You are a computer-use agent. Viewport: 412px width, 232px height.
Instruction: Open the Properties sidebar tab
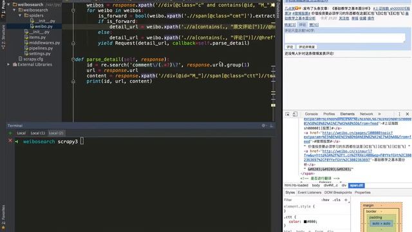click(362, 193)
